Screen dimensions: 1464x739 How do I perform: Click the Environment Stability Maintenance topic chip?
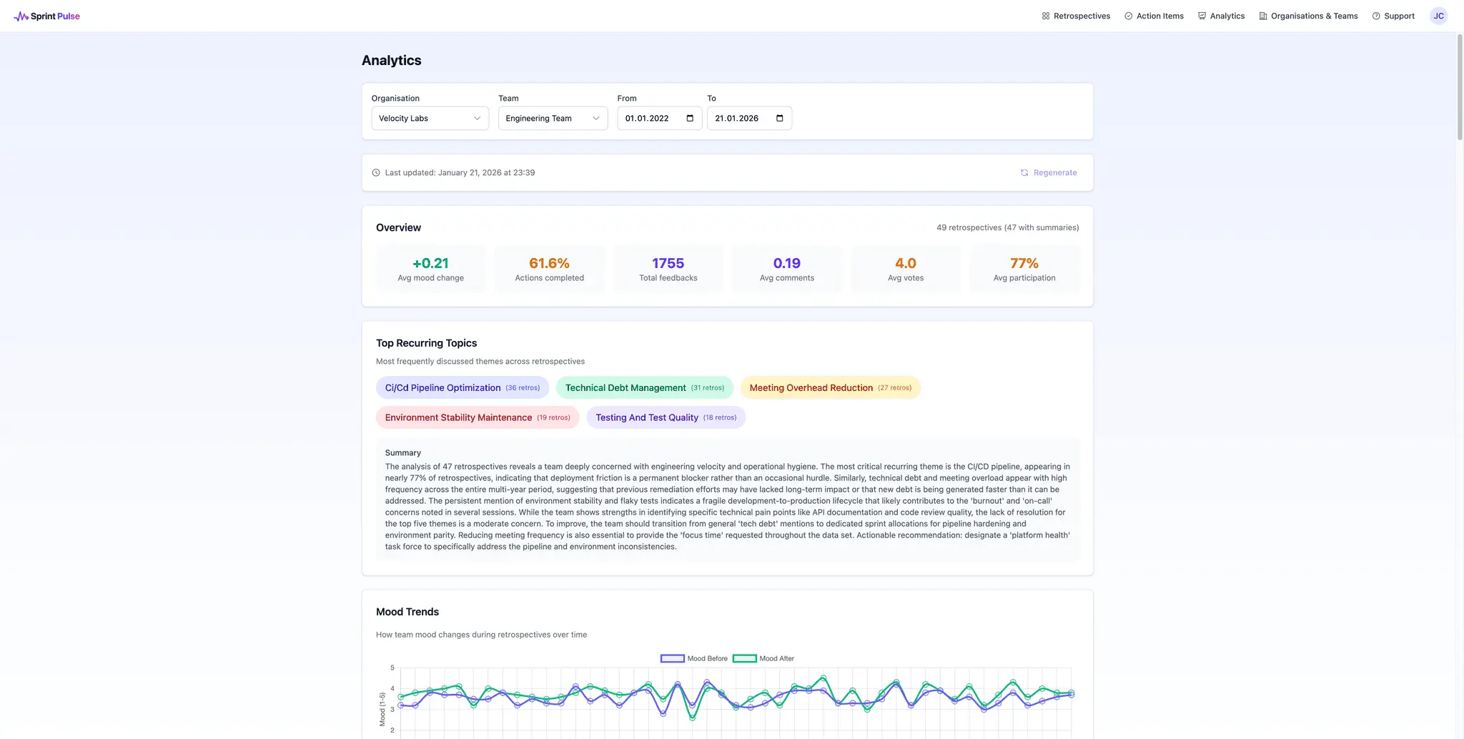478,417
